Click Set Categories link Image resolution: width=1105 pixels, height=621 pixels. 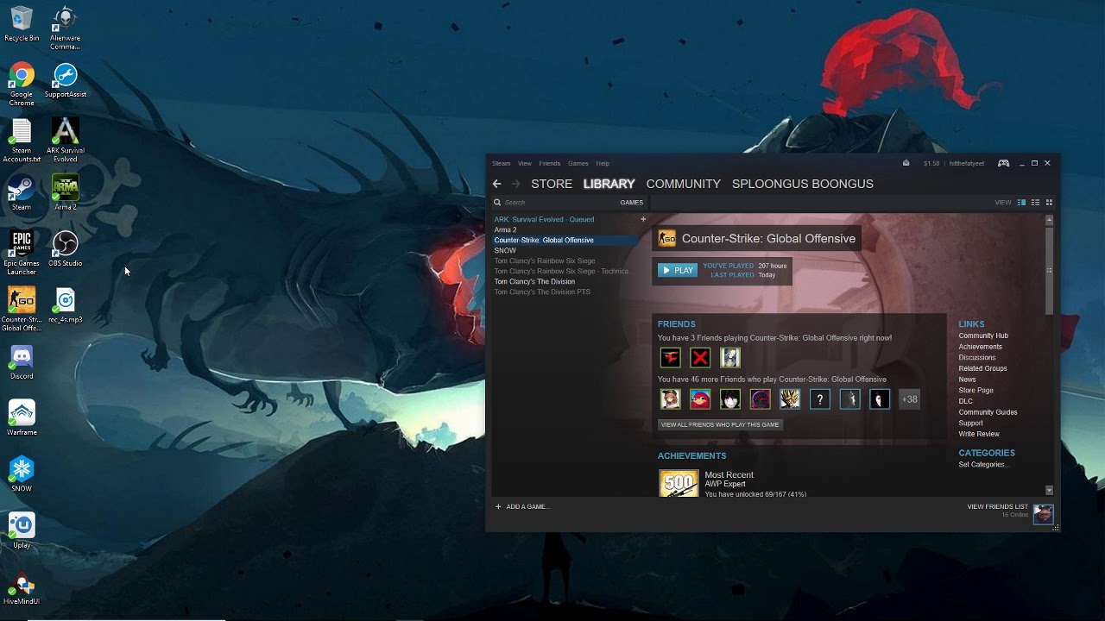coord(983,465)
